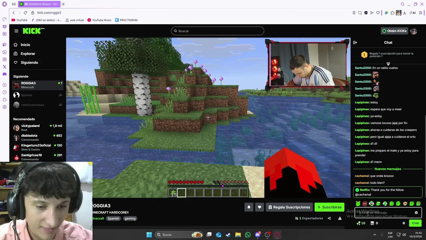Open Opera sidebar settings gear
Viewport: 426px width, 240px height.
pyautogui.click(x=4, y=107)
